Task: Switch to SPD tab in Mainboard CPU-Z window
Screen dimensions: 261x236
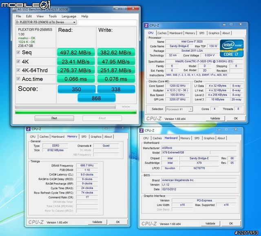Action: pyautogui.click(x=197, y=138)
